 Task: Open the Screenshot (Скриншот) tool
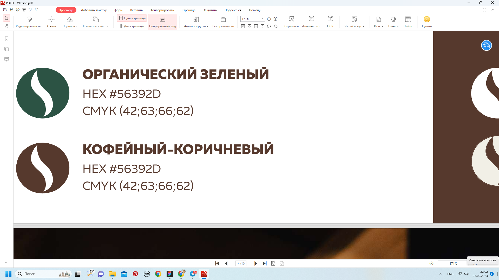coord(292,19)
